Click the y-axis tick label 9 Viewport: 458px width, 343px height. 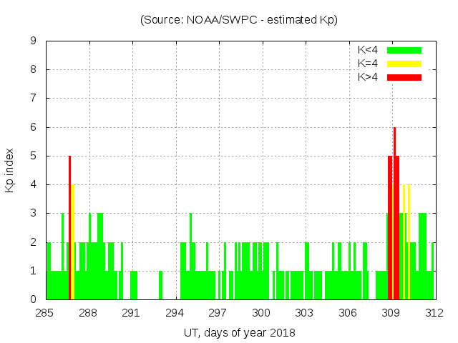point(34,41)
